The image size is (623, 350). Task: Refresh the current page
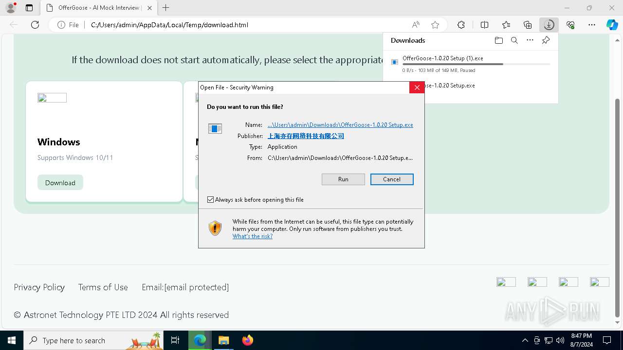(x=35, y=25)
